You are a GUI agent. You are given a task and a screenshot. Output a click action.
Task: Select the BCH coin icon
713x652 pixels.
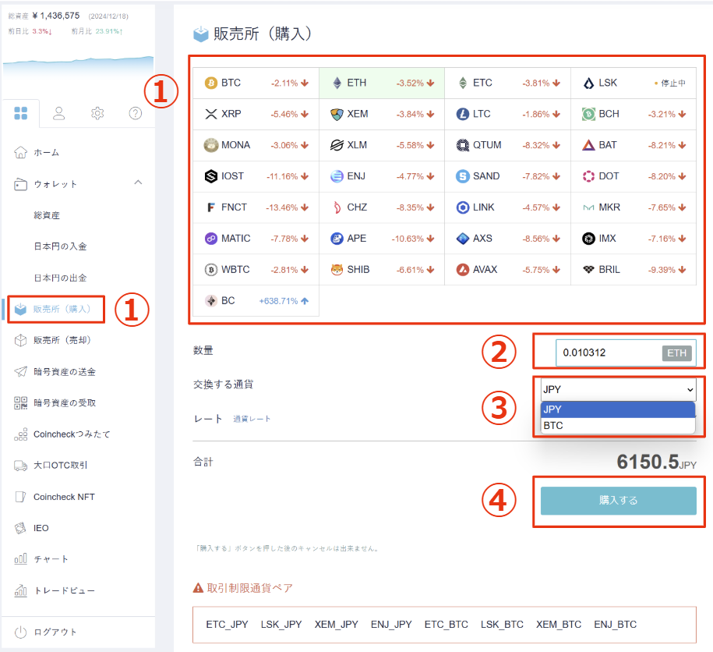coord(588,114)
